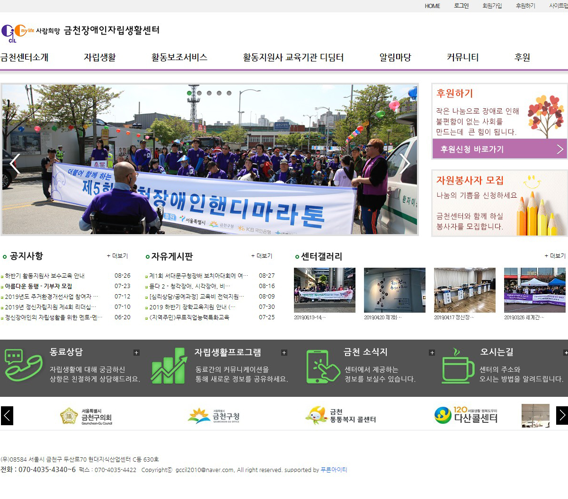Select the first carousel indicator dot
568x499 pixels.
click(189, 93)
